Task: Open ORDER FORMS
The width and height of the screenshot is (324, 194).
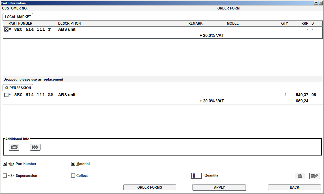Action: point(149,187)
